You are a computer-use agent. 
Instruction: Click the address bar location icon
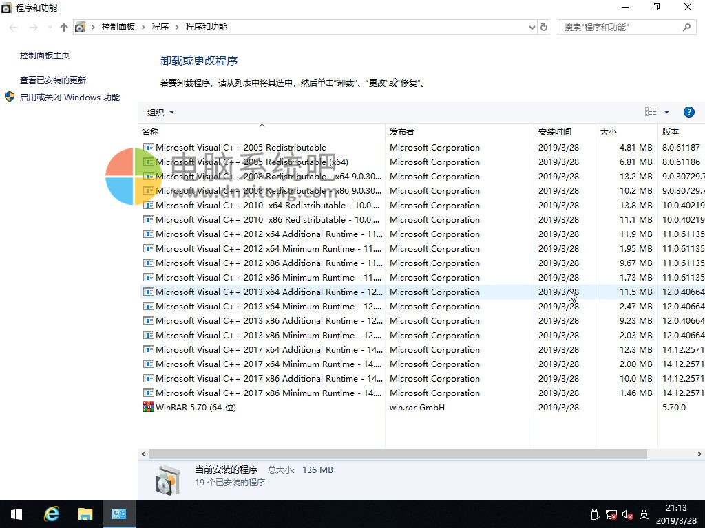(x=80, y=27)
